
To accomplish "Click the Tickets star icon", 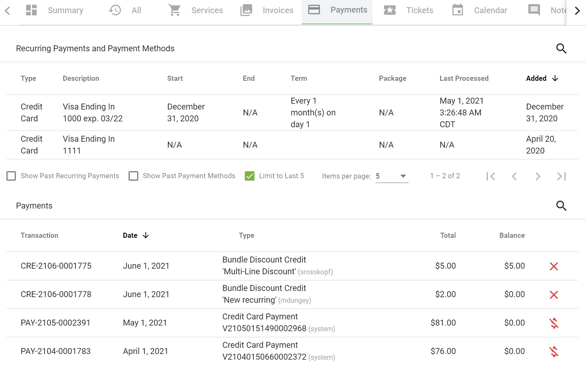I will (x=390, y=10).
